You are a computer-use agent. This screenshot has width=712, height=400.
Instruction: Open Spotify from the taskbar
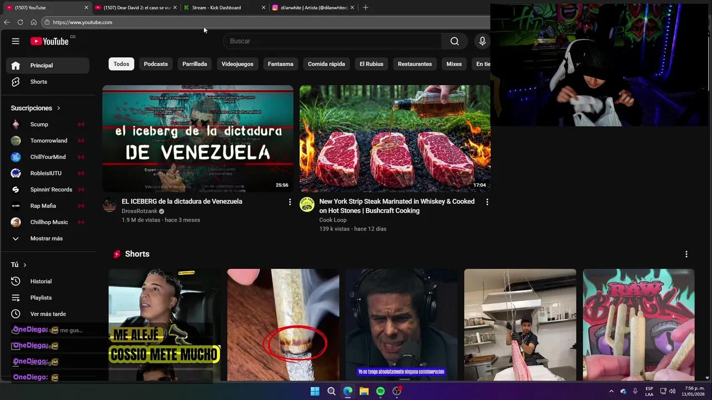pyautogui.click(x=380, y=391)
